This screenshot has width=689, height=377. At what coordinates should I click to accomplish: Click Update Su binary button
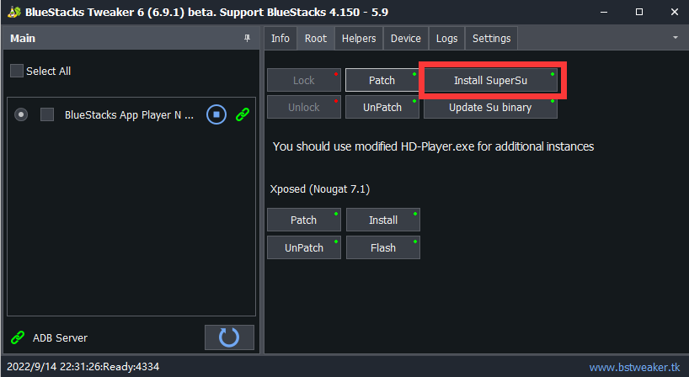tap(489, 108)
